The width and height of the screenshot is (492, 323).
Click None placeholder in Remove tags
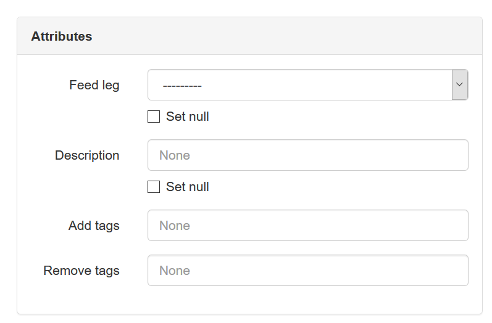pos(175,271)
